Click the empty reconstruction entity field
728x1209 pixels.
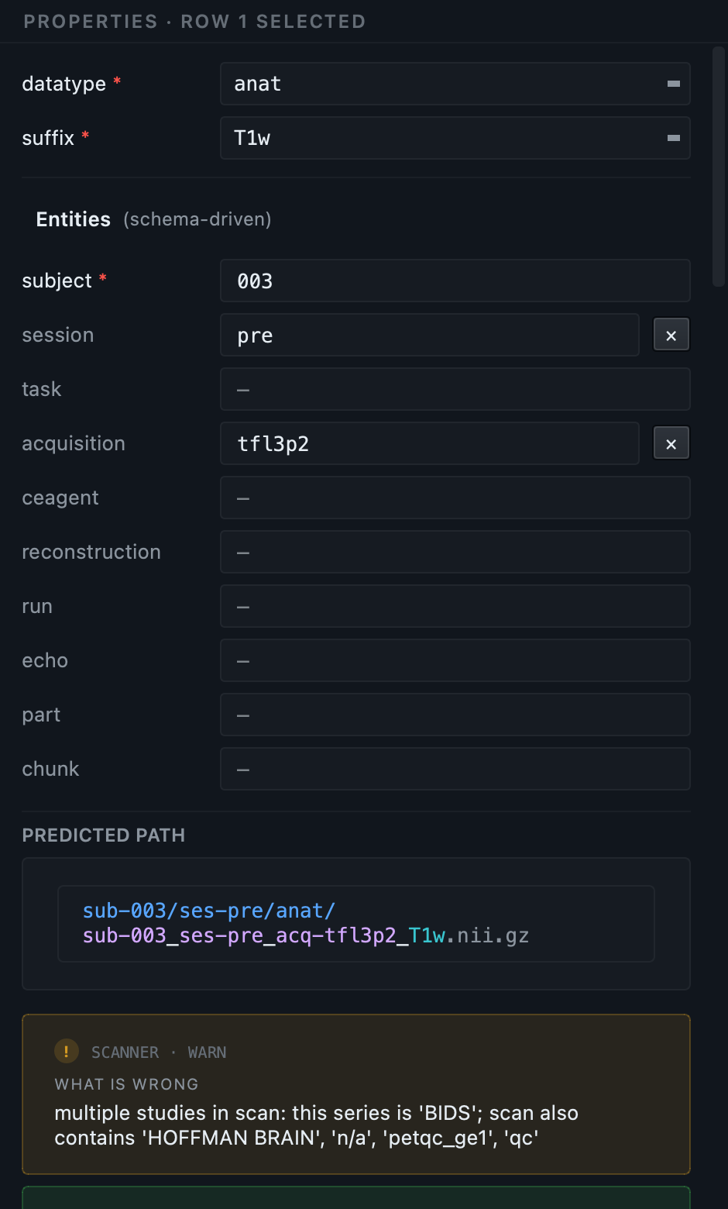455,552
